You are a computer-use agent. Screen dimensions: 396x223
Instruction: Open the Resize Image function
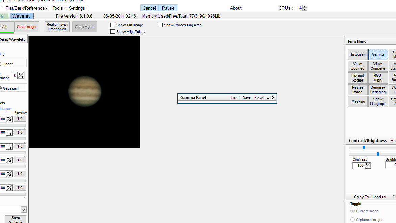[x=357, y=90]
